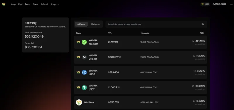Open the Referral page
Screen dimensions: 234x110
pyautogui.click(x=44, y=4)
